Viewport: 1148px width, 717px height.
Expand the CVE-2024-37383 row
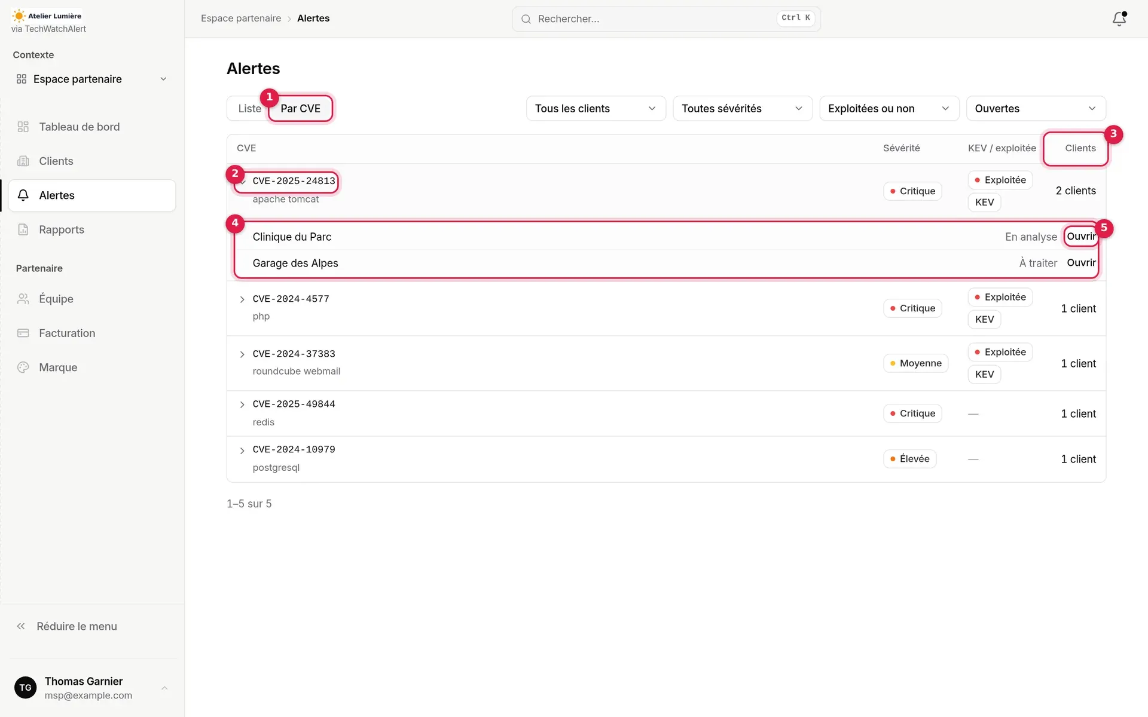tap(242, 354)
